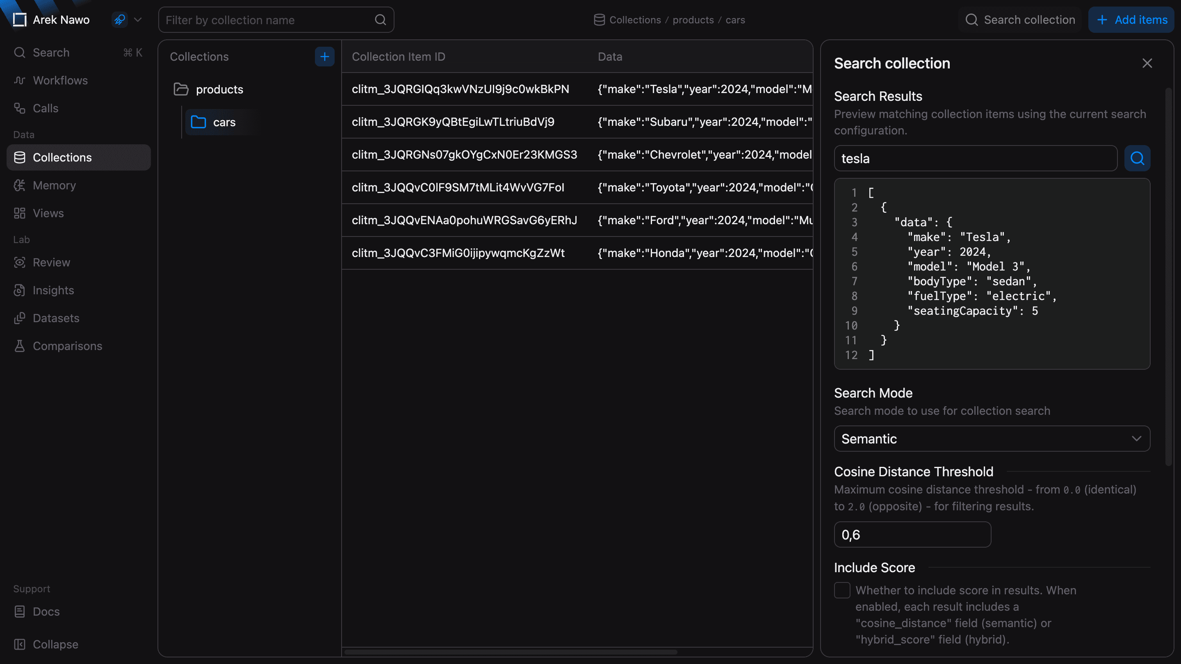Click the Arek Nawo workspace logo
The height and width of the screenshot is (664, 1181).
coord(20,20)
